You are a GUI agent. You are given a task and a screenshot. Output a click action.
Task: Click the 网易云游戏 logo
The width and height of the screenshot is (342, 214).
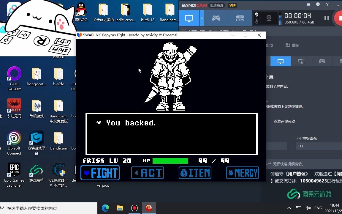tap(309, 194)
